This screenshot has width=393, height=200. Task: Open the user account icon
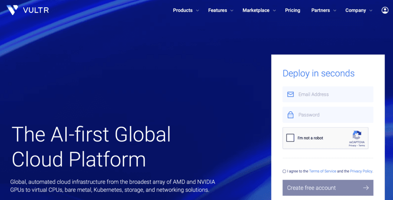click(385, 10)
